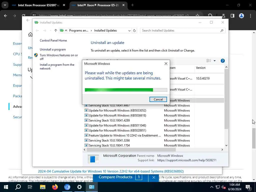Viewport: 256px width, 192px height.
Task: Click version 10.0.40219 cell
Action: pyautogui.click(x=202, y=78)
